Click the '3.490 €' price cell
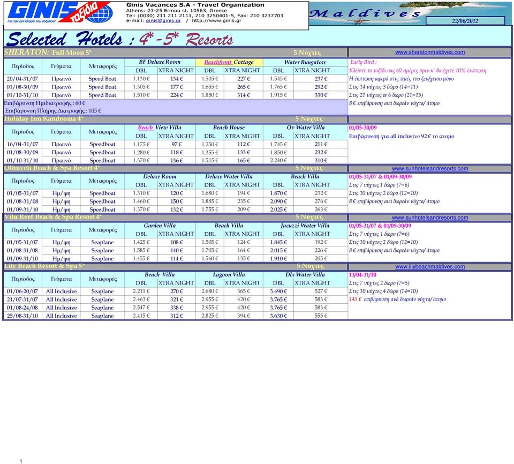This screenshot has width=514, height=464. 278,291
